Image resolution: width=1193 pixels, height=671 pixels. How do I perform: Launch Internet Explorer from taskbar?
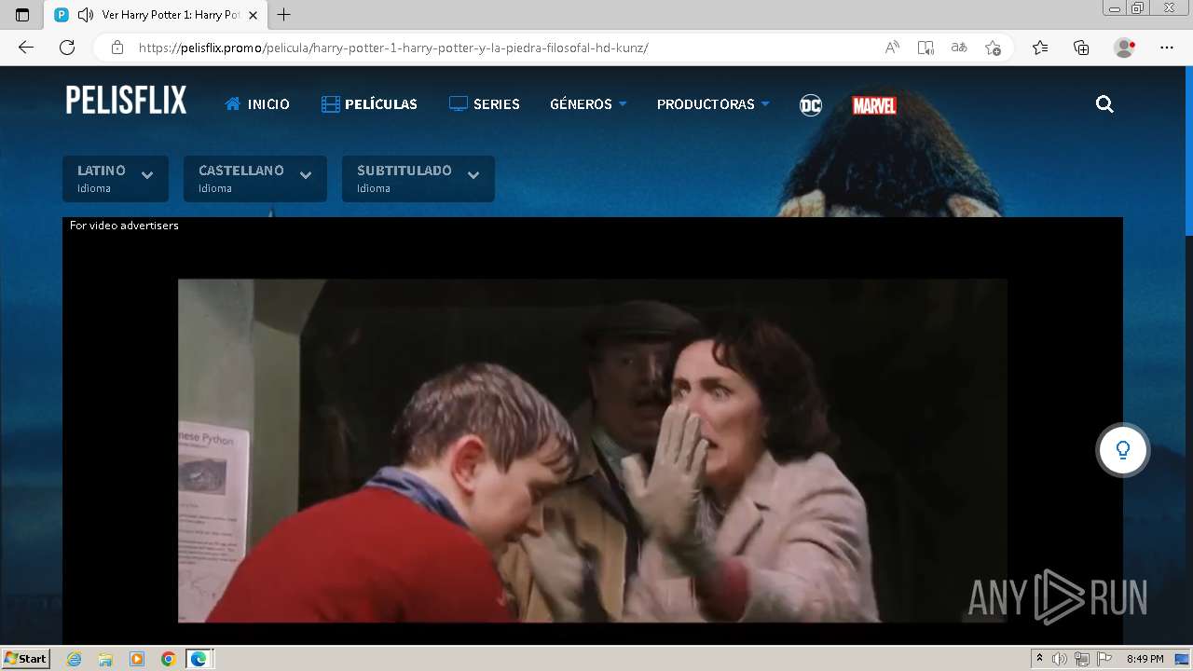tap(74, 659)
